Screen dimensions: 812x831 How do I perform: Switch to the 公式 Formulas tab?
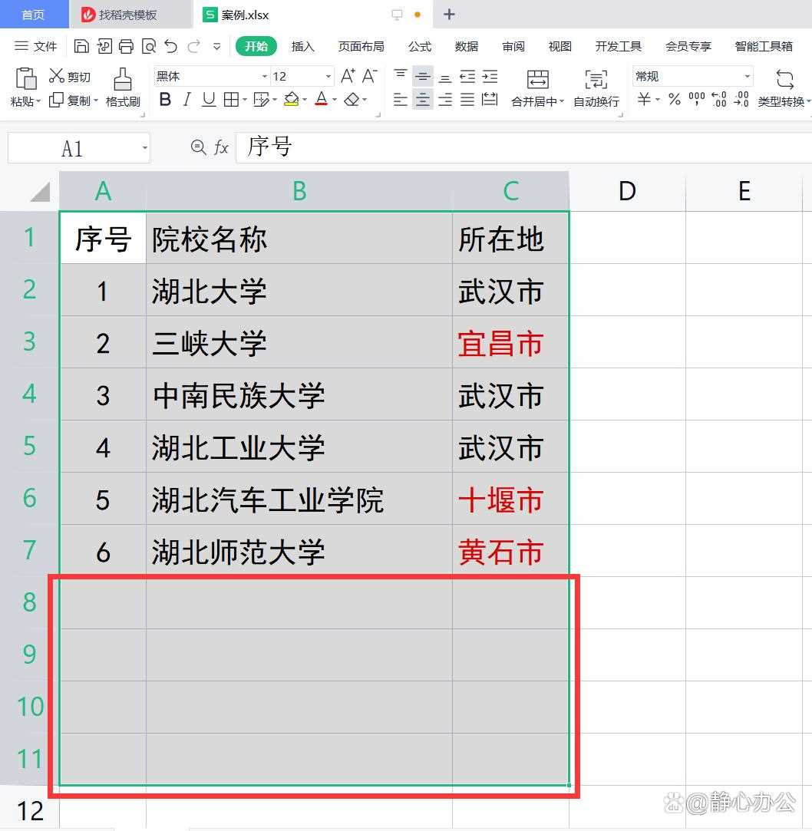420,47
